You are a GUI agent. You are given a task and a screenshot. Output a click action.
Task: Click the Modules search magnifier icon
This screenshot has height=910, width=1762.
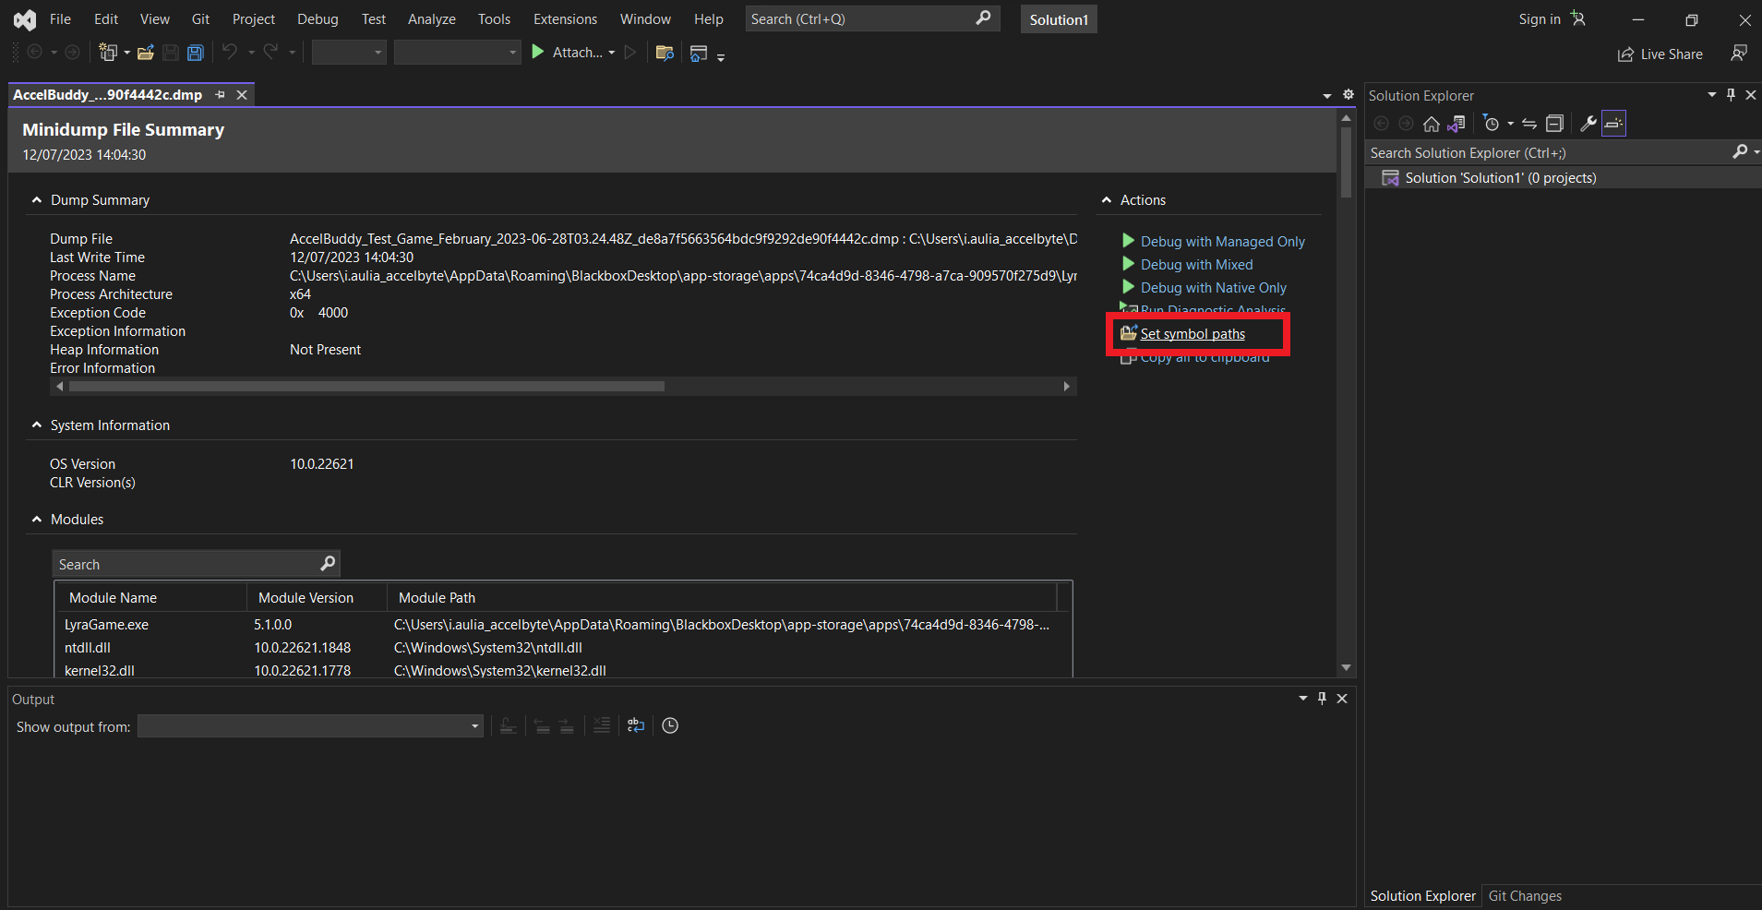click(328, 564)
